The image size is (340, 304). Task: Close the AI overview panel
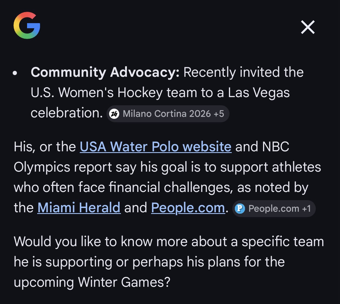[x=308, y=27]
